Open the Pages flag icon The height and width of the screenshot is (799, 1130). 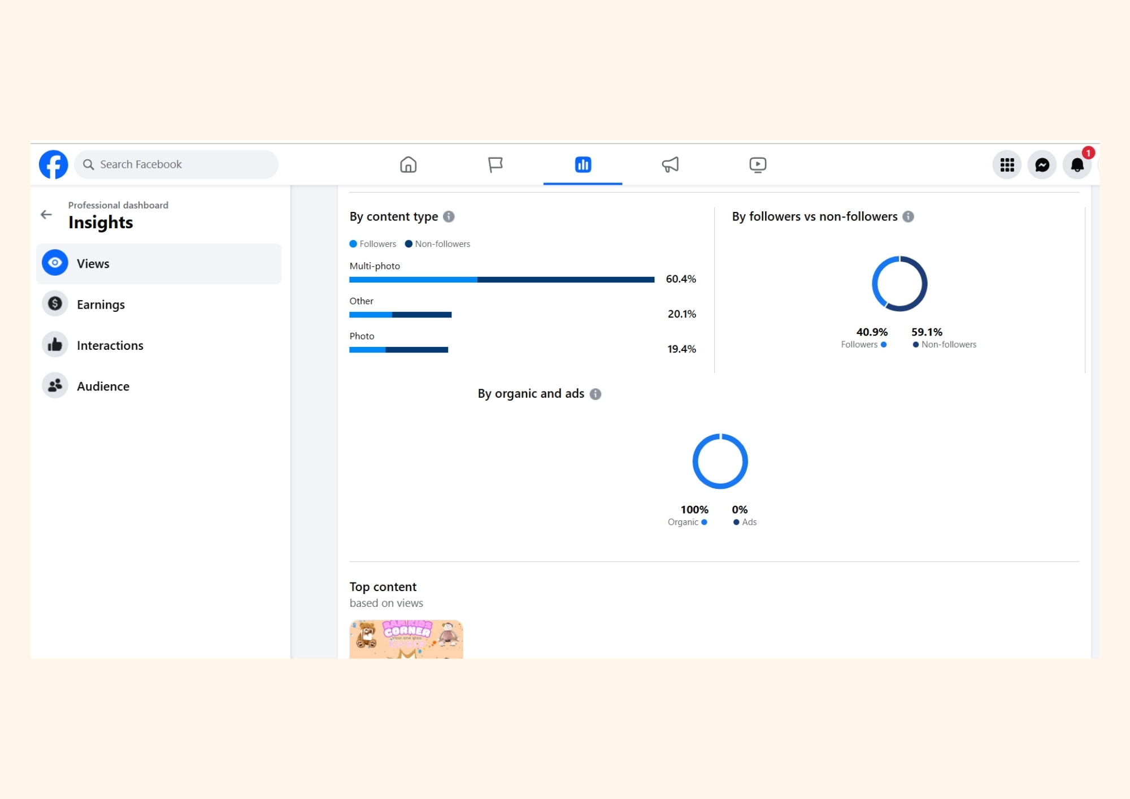[x=496, y=164]
